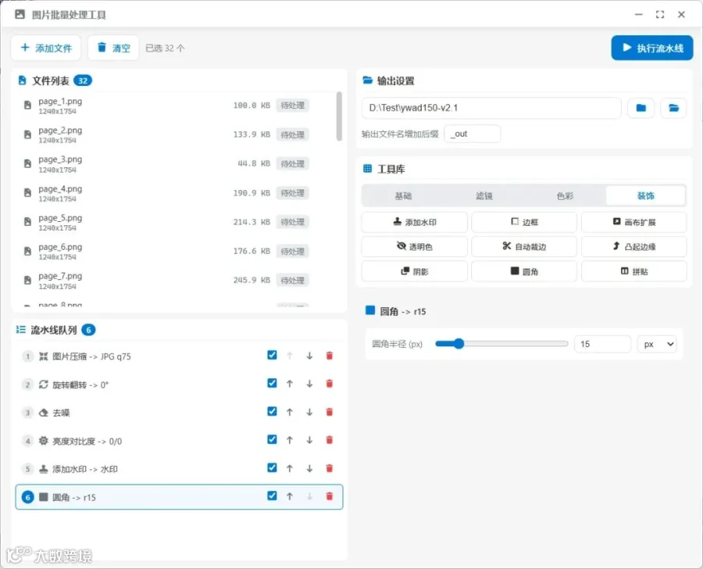This screenshot has width=703, height=569.
Task: Open the output folder icon
Action: coord(673,108)
